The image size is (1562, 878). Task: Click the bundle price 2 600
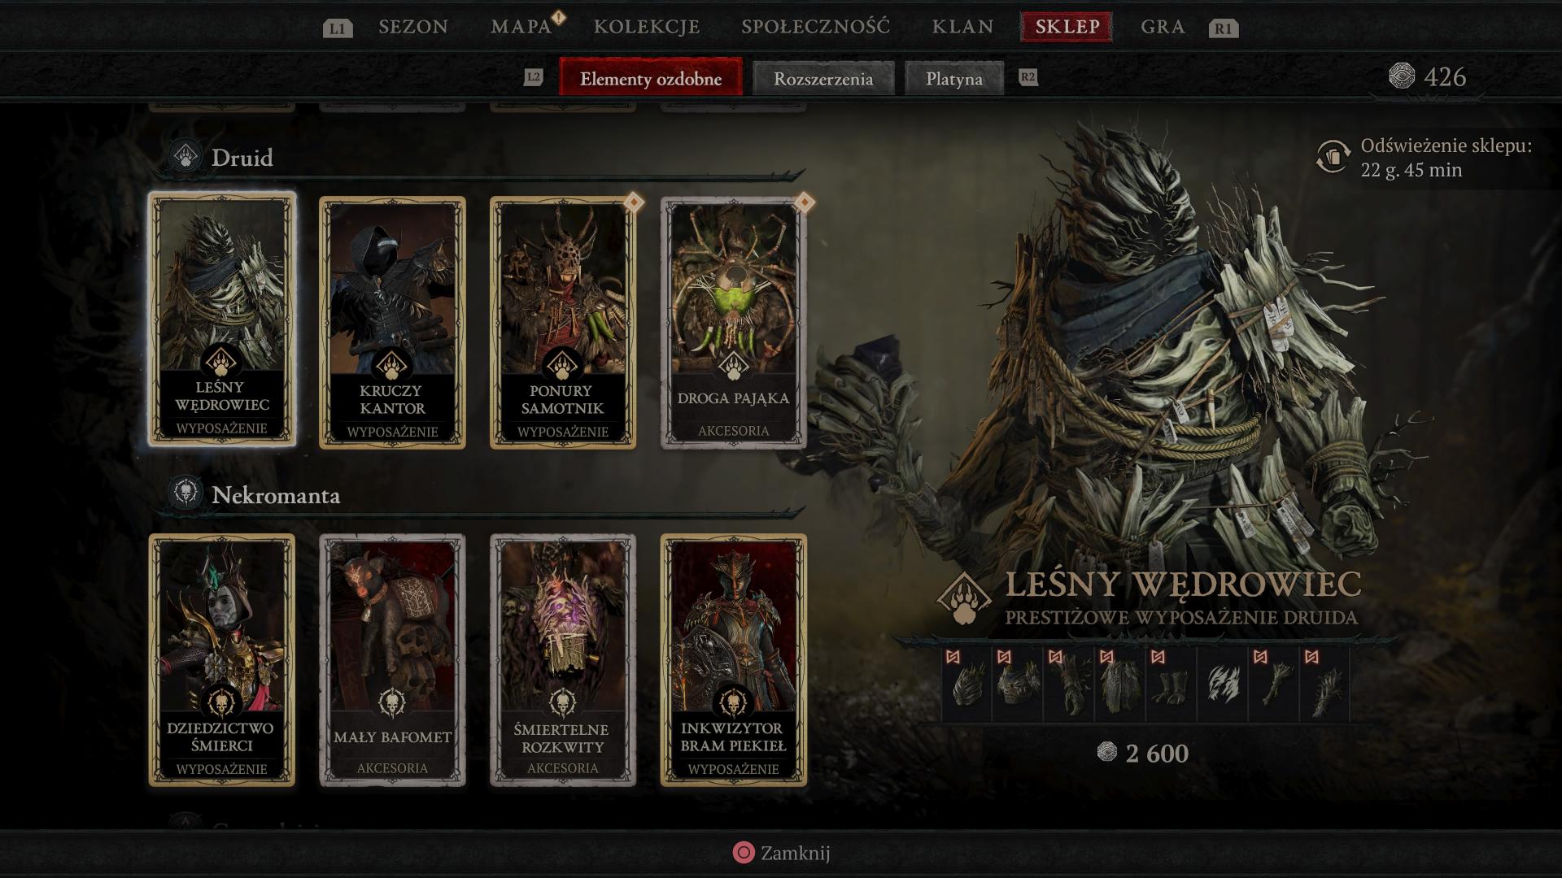[x=1157, y=754]
